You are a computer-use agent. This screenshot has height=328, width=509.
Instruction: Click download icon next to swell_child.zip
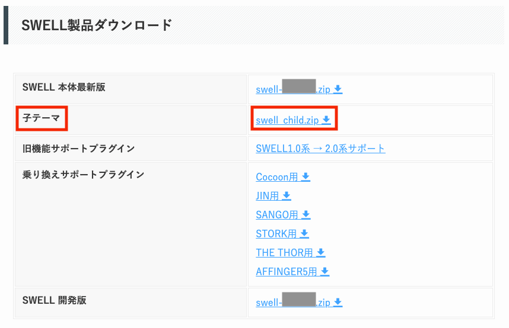coord(326,120)
